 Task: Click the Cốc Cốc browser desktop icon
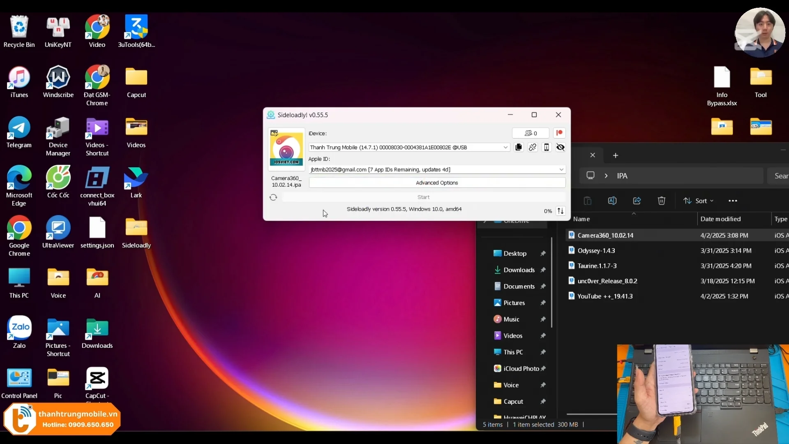tap(58, 182)
